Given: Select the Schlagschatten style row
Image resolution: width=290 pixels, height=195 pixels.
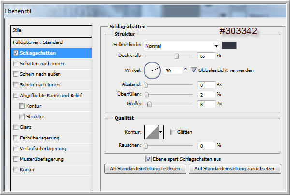Looking at the screenshot, I should click(51, 53).
